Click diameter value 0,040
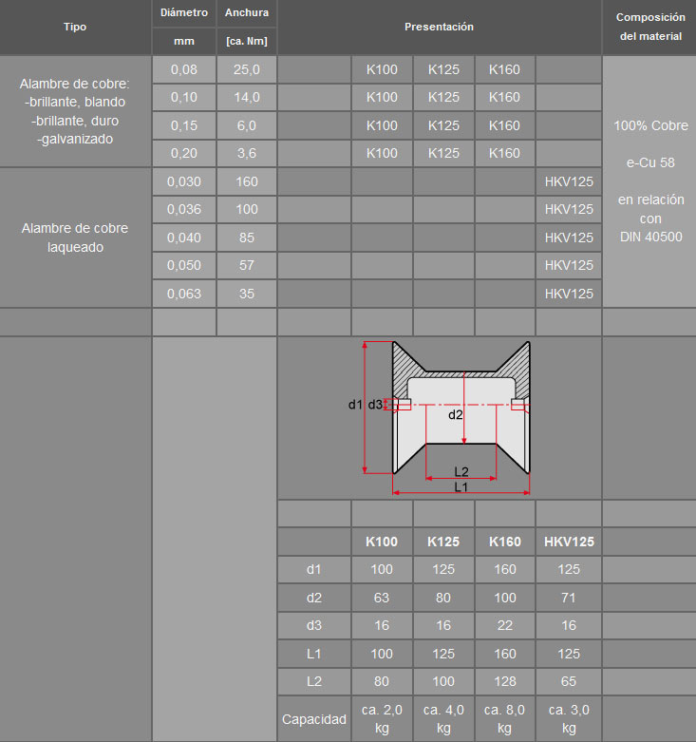Screen dimensions: 696x742 [184, 238]
